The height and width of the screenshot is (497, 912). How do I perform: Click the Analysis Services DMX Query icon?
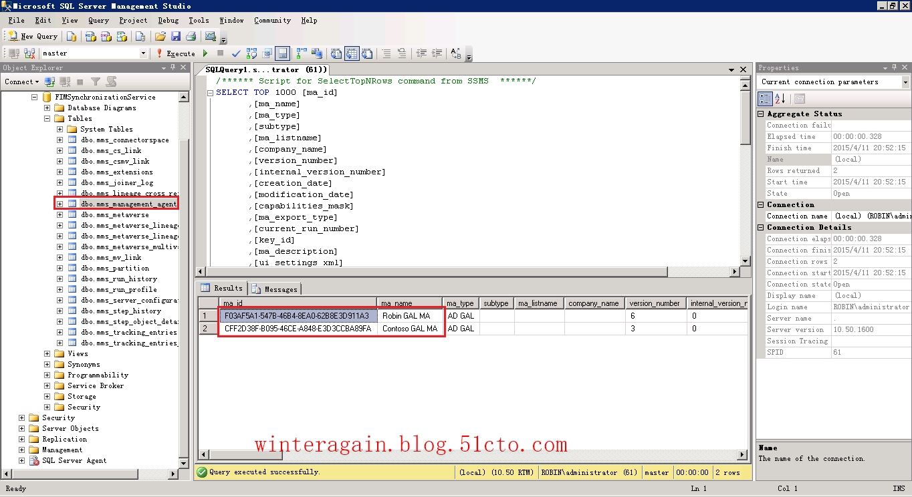tap(105, 36)
